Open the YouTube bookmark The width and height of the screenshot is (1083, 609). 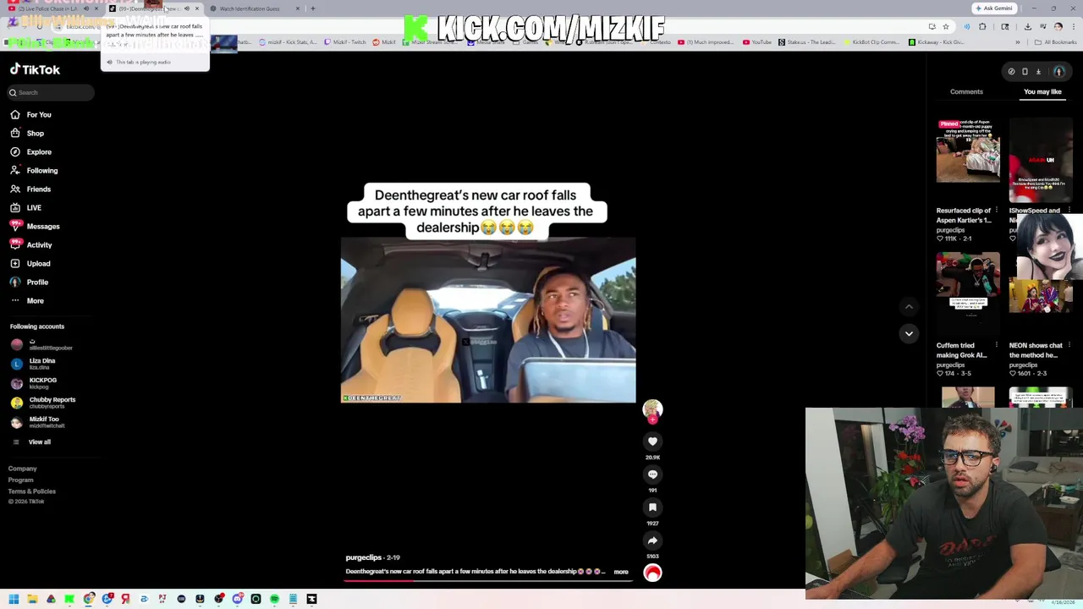click(x=758, y=41)
